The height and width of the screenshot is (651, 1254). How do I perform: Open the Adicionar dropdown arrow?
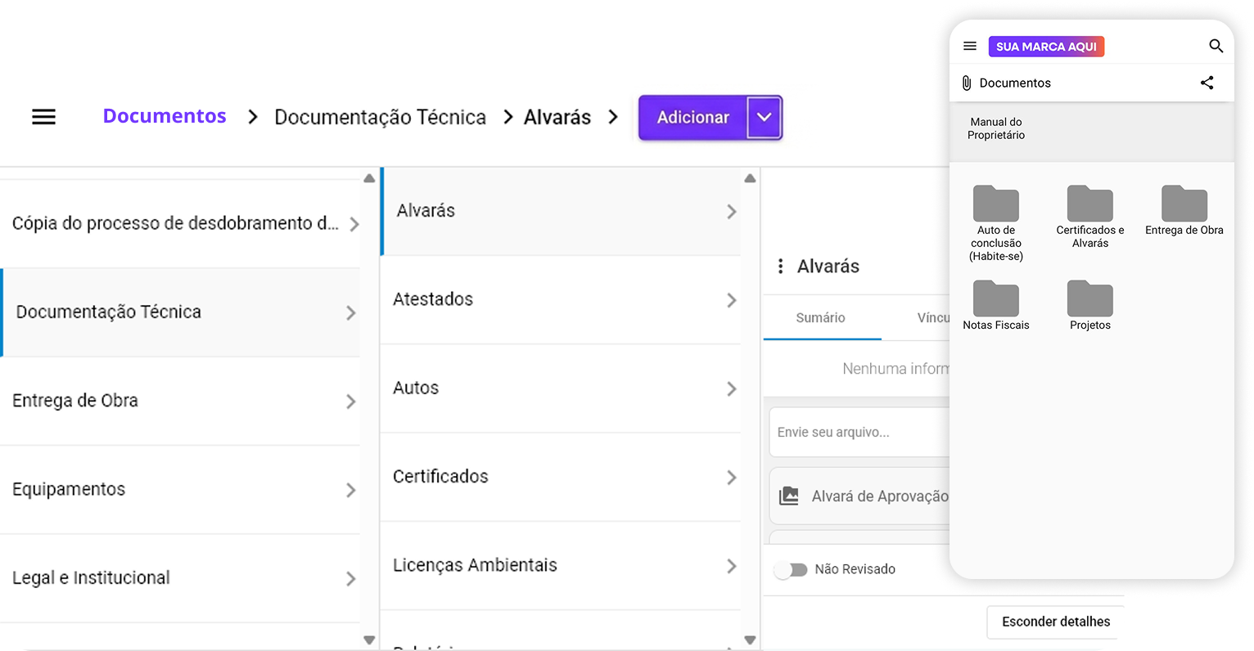[764, 117]
